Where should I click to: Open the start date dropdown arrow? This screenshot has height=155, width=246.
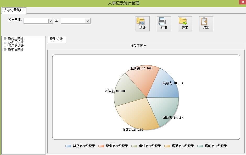point(51,21)
